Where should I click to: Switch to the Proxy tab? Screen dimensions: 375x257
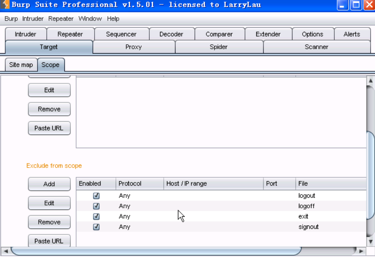(134, 47)
